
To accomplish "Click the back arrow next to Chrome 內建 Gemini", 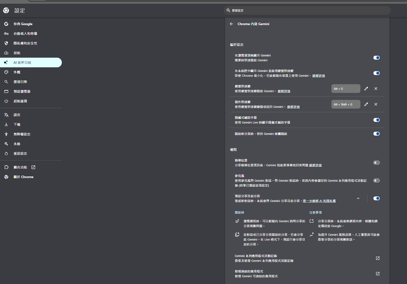I will [231, 24].
